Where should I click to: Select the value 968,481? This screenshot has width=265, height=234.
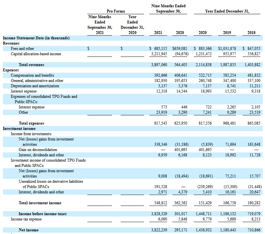pyautogui.click(x=229, y=123)
